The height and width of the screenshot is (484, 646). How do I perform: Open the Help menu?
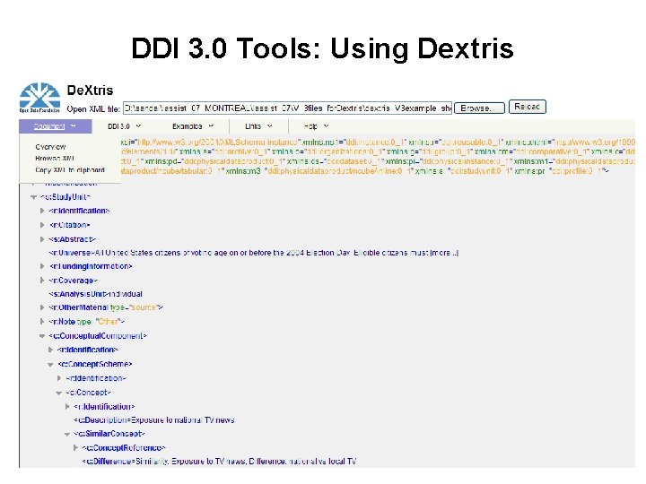[316, 126]
